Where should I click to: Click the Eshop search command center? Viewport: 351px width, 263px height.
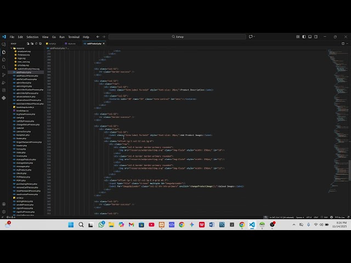(x=177, y=37)
